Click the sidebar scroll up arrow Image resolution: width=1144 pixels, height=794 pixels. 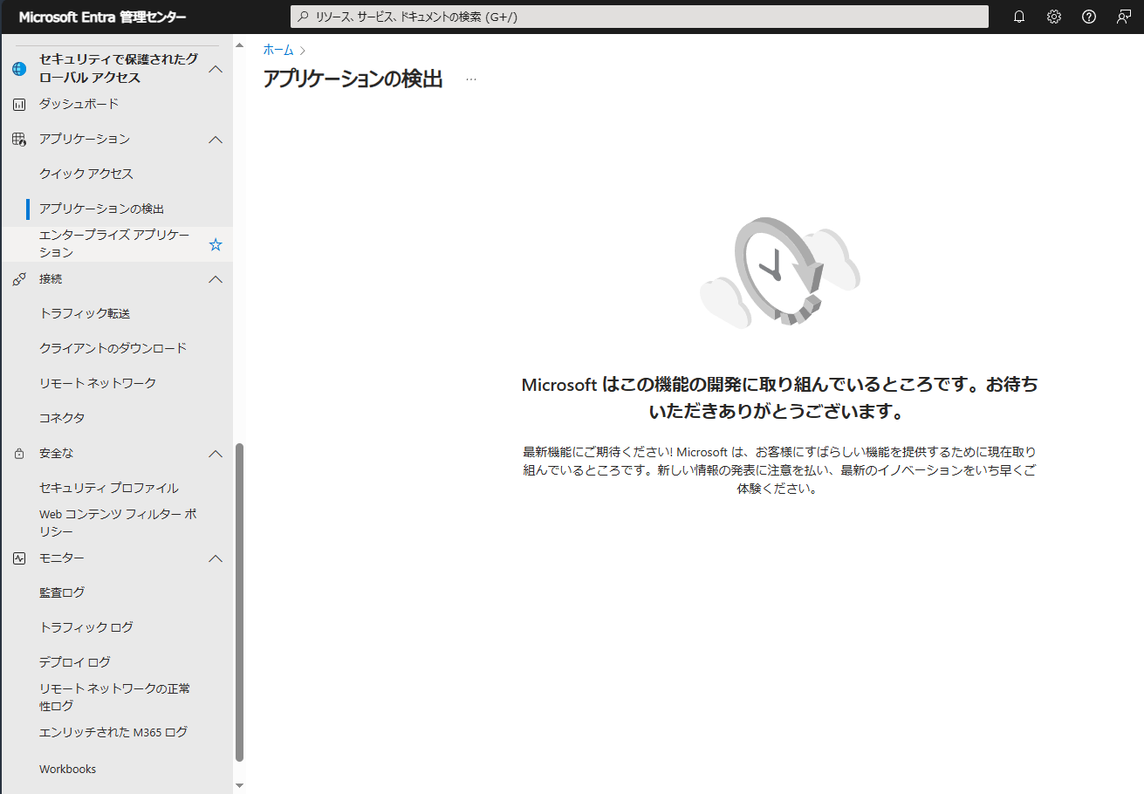[x=240, y=44]
